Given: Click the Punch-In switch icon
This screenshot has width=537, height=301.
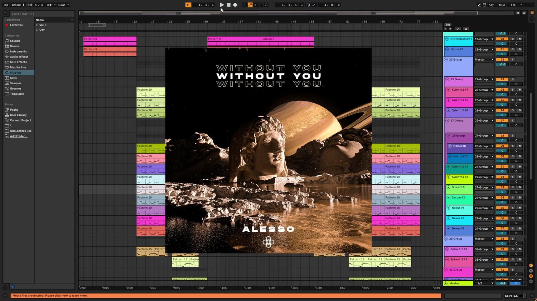Looking at the screenshot, I should coord(301,5).
